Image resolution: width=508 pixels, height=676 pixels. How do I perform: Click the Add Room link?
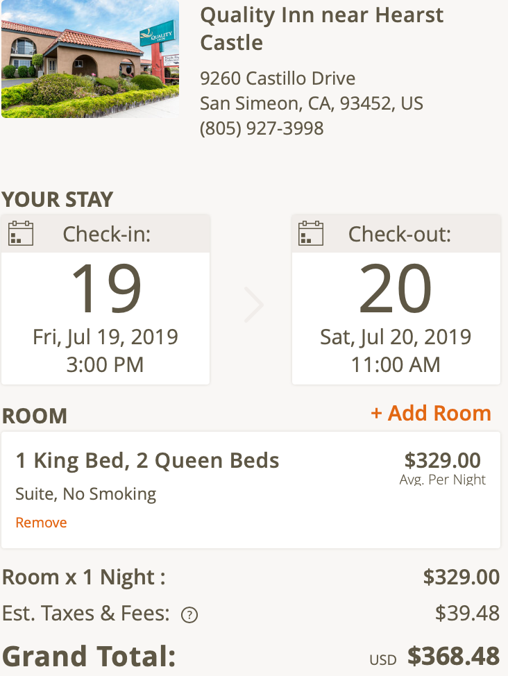(x=431, y=413)
